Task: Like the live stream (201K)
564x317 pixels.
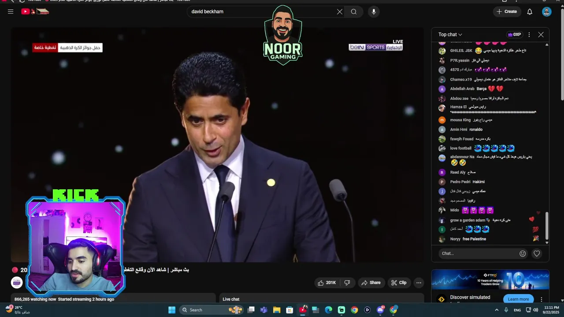Action: tap(327, 283)
